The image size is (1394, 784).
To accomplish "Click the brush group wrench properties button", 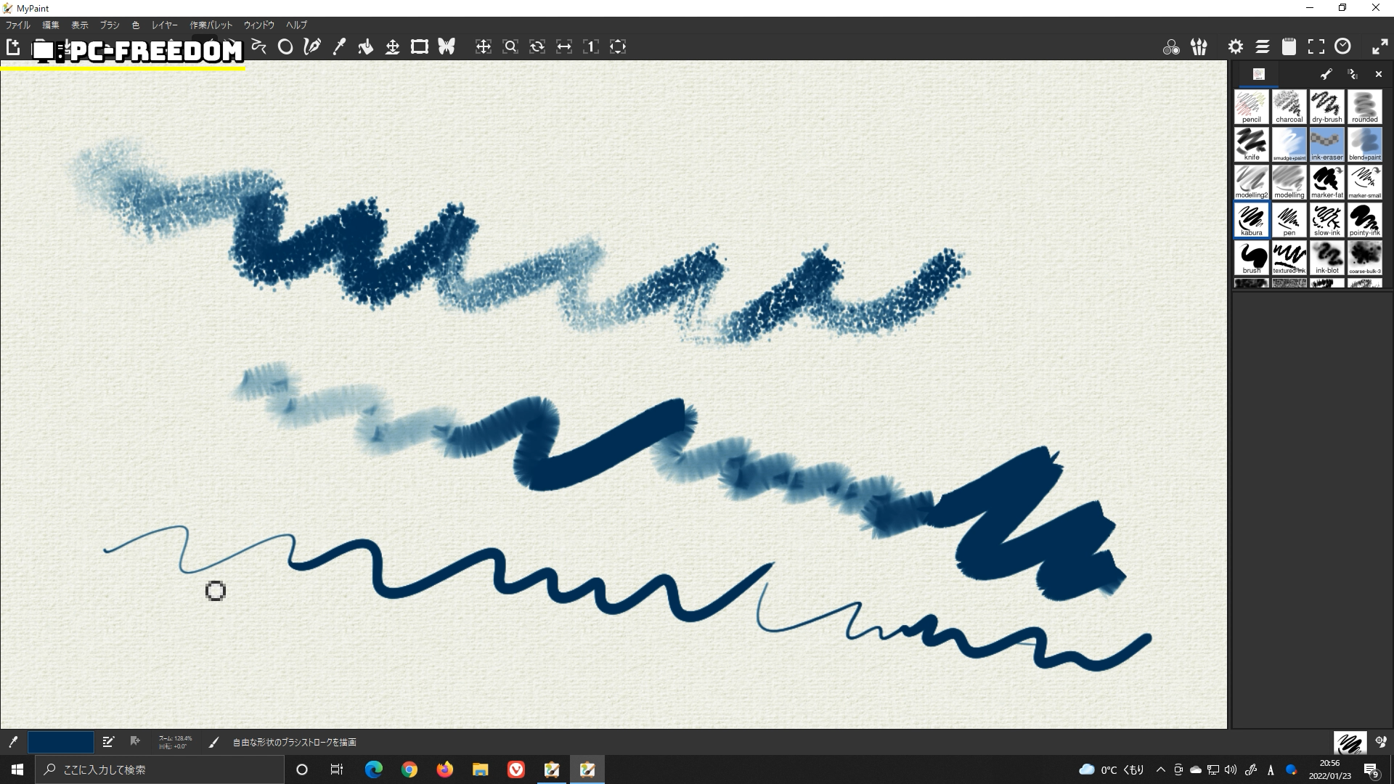I will coord(1326,74).
